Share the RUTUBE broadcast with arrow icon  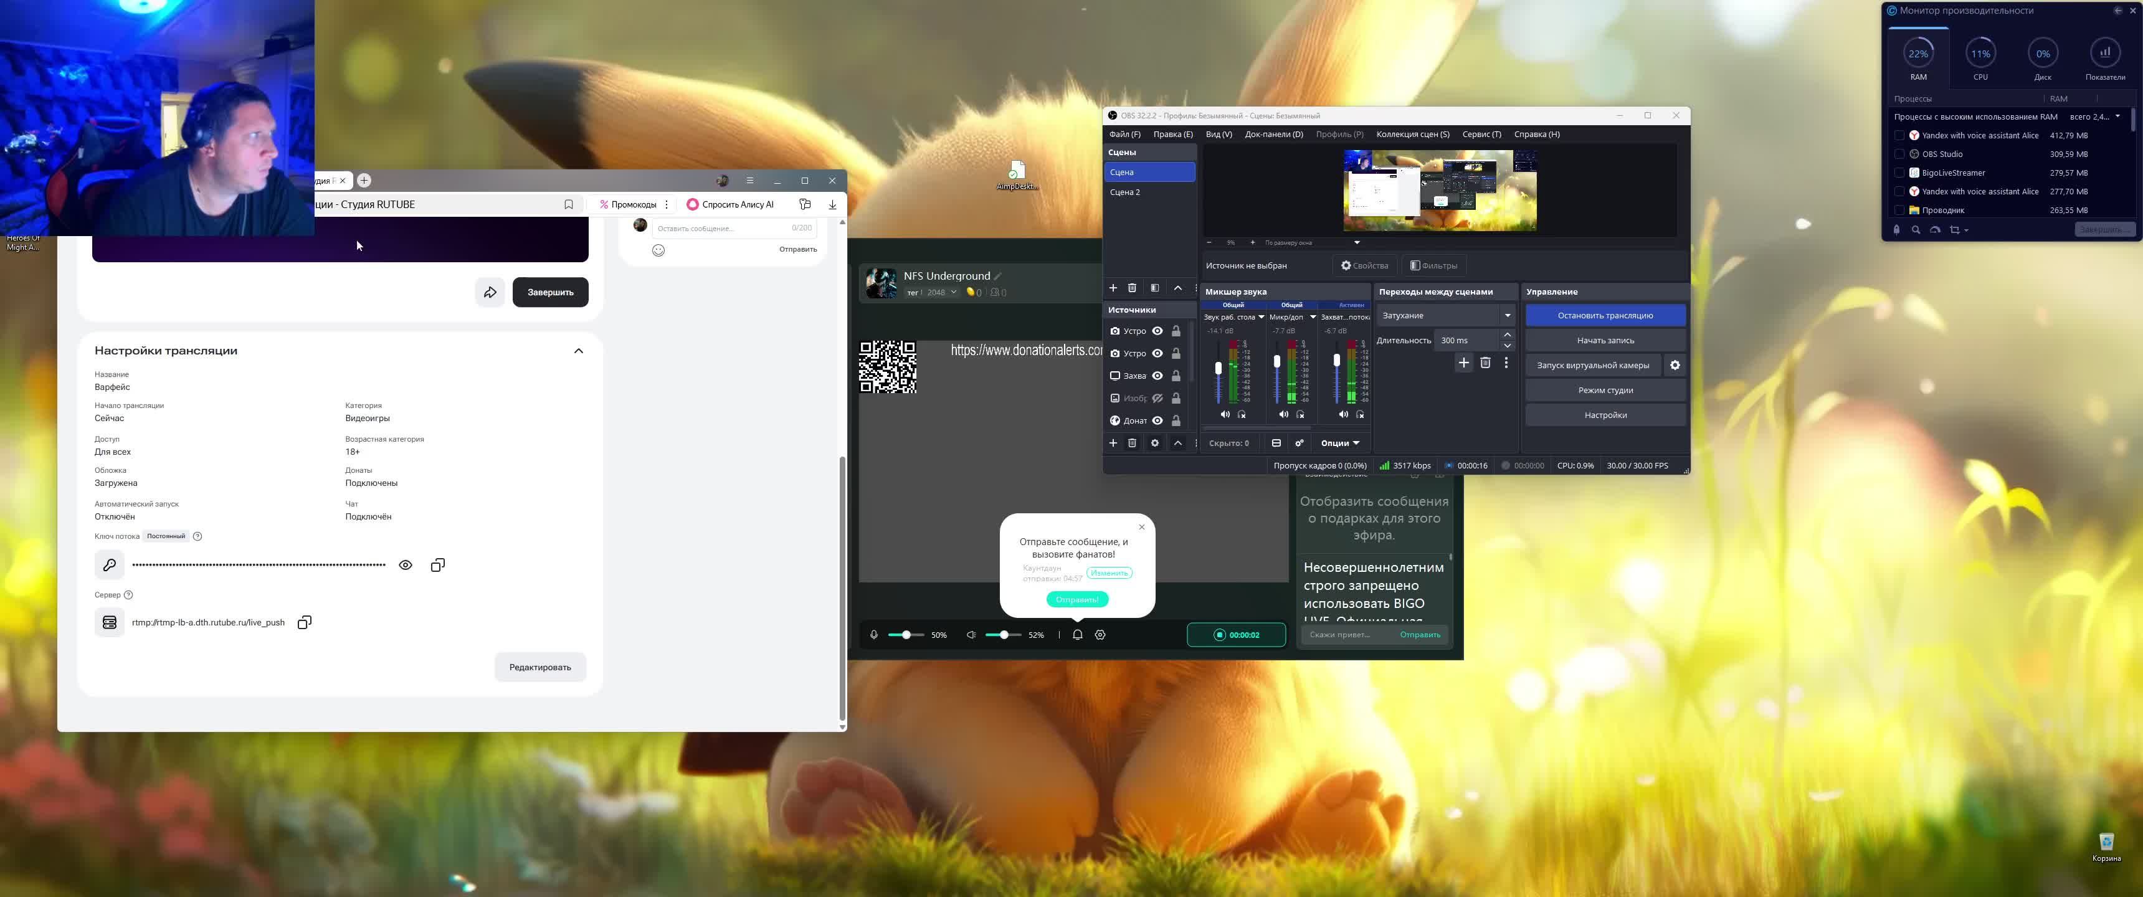490,292
